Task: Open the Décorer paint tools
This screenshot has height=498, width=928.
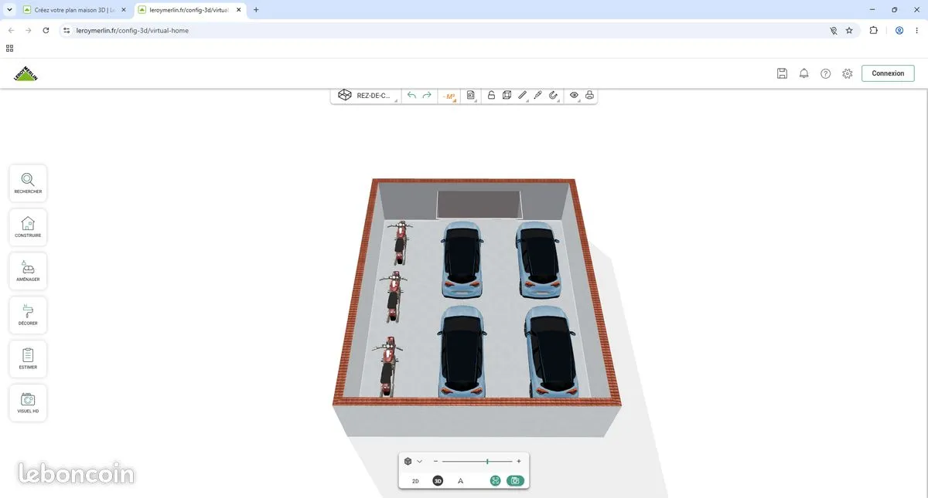Action: pyautogui.click(x=28, y=315)
